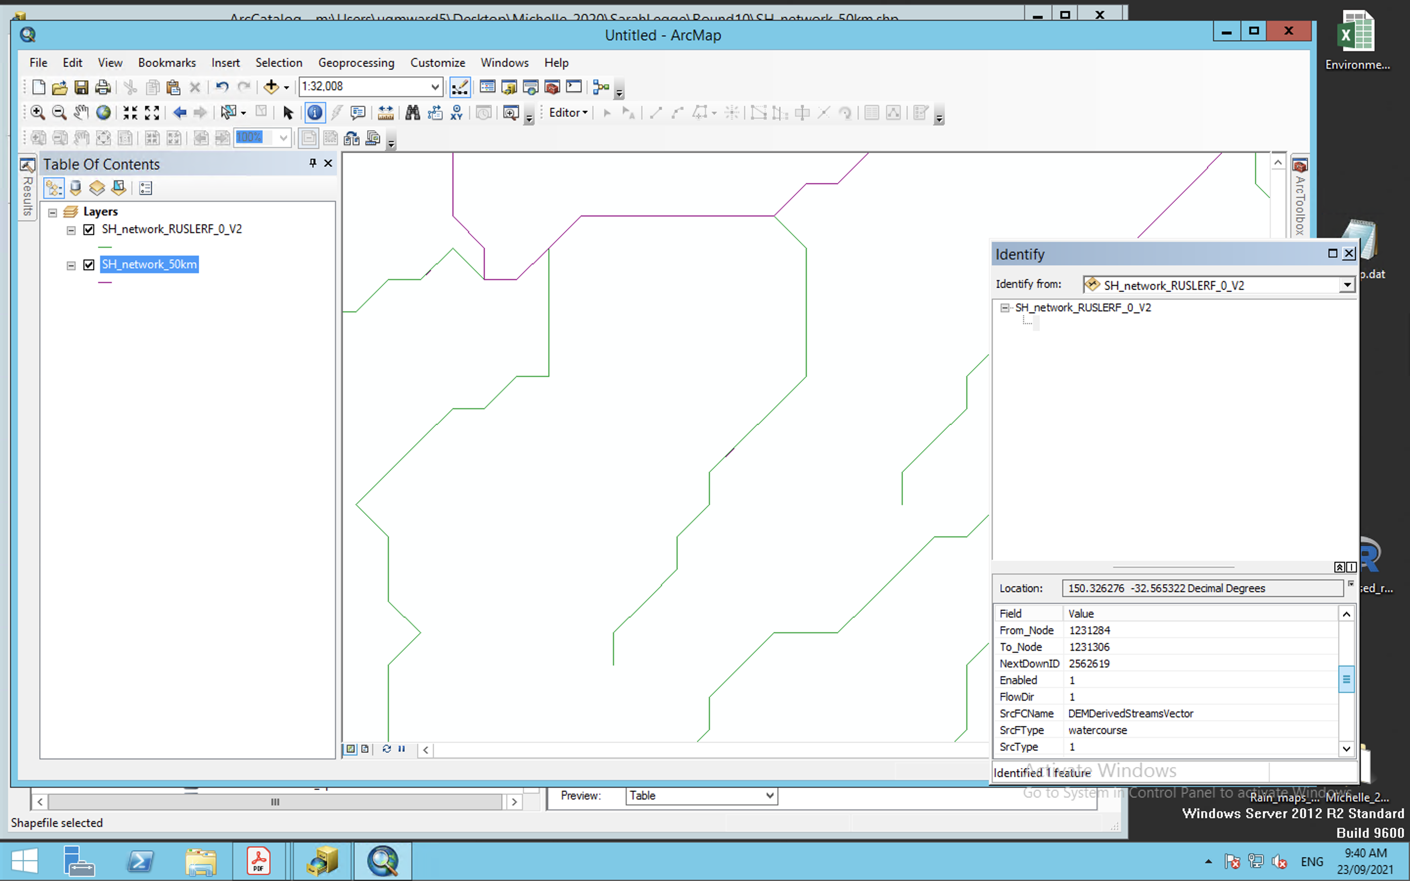Open the Geoprocessing menu
This screenshot has height=881, width=1410.
[356, 63]
